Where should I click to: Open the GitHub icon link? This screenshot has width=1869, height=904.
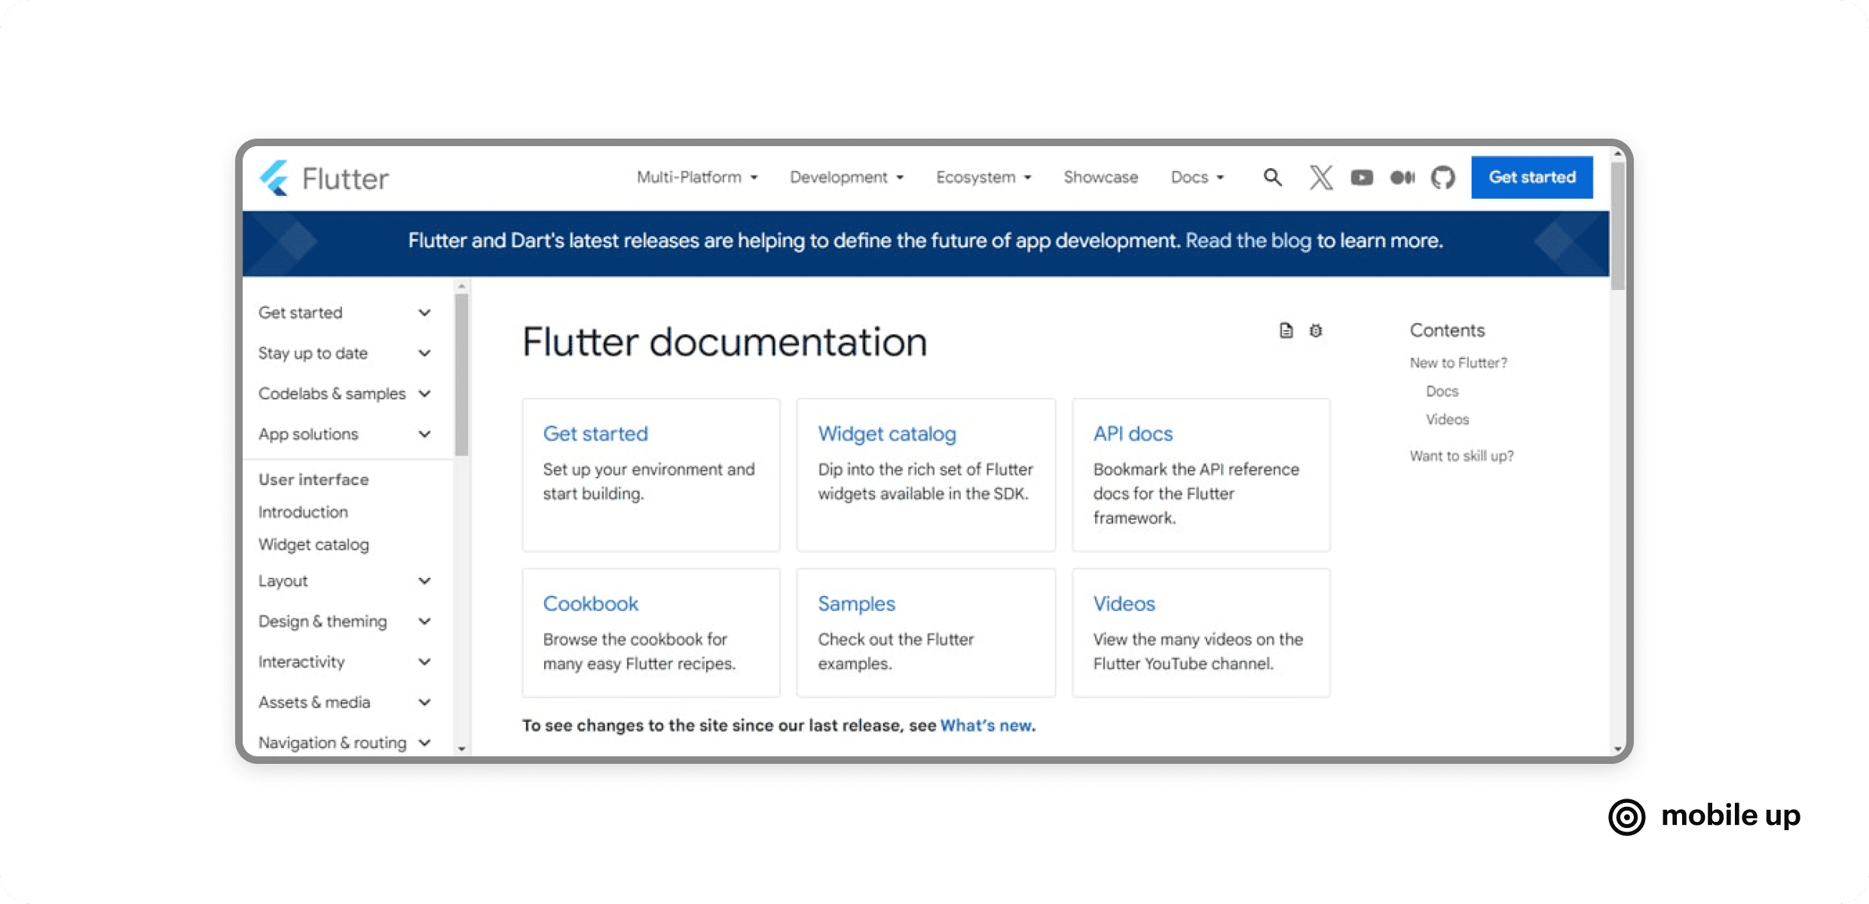[1442, 178]
